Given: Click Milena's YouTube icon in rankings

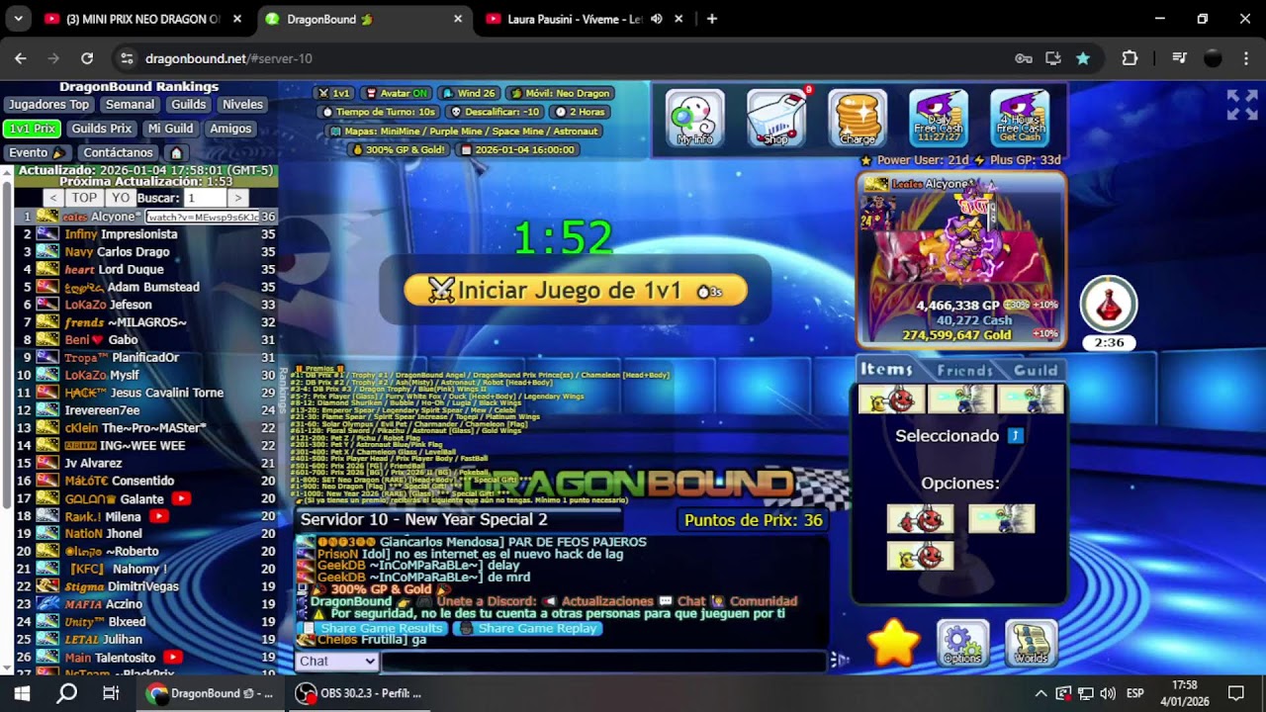Looking at the screenshot, I should point(158,516).
